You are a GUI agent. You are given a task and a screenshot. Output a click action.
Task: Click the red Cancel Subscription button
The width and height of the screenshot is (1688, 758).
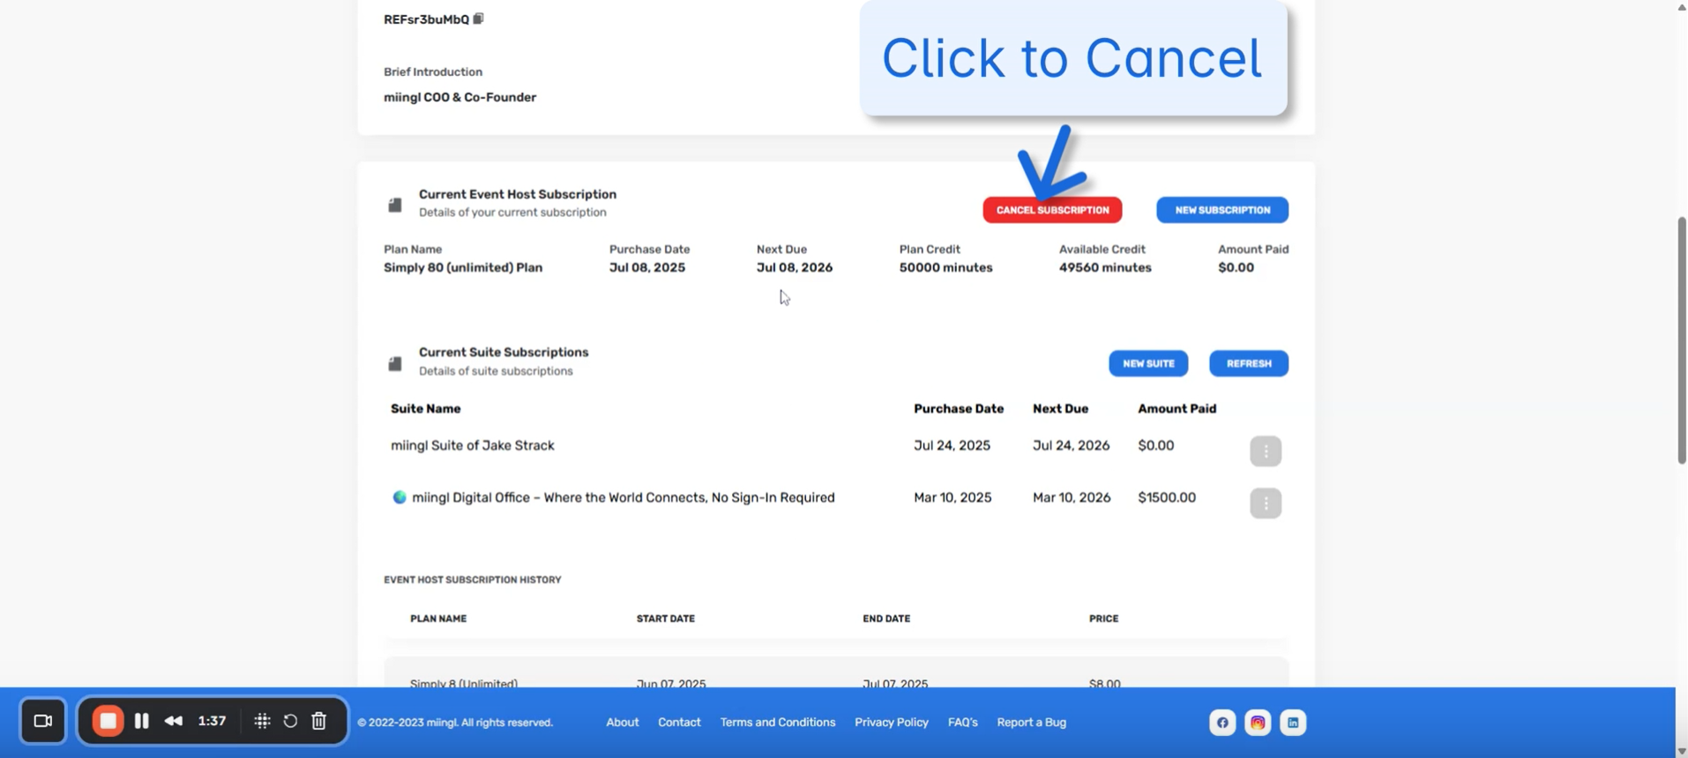1051,210
